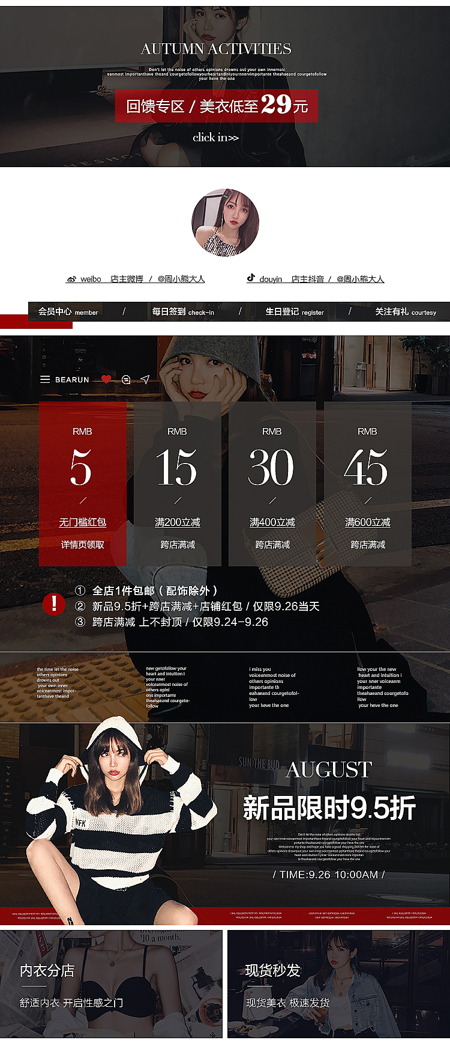This screenshot has height=1043, width=450.
Task: Click the 'click in>>' link
Action: coord(216,138)
